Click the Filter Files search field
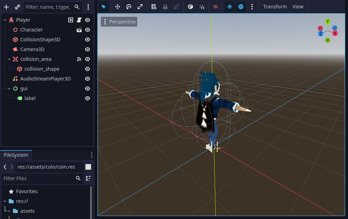 (39, 178)
